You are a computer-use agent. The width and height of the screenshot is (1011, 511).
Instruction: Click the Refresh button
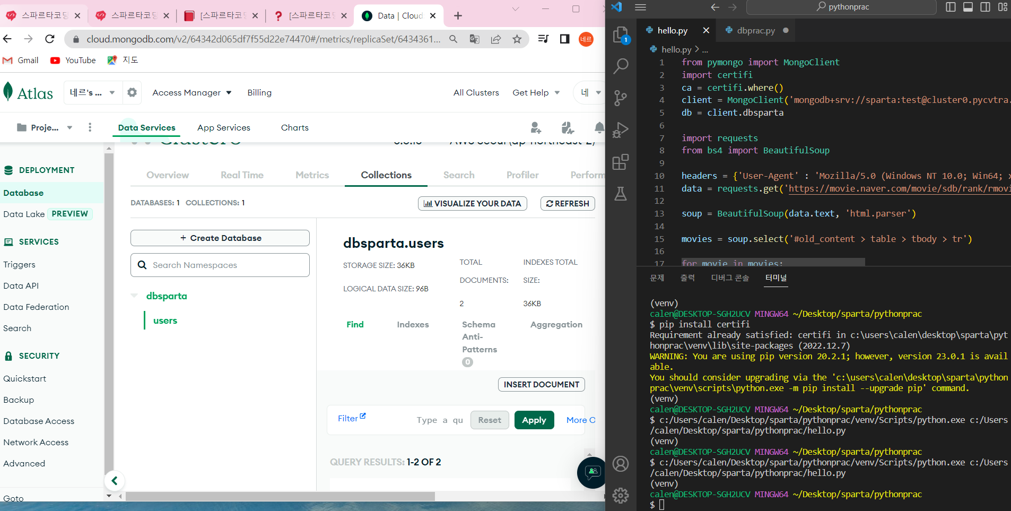(568, 203)
